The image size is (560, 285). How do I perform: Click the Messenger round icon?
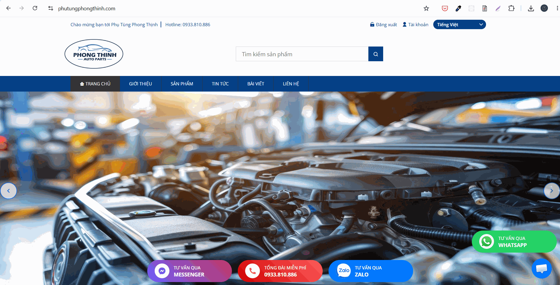click(x=162, y=271)
